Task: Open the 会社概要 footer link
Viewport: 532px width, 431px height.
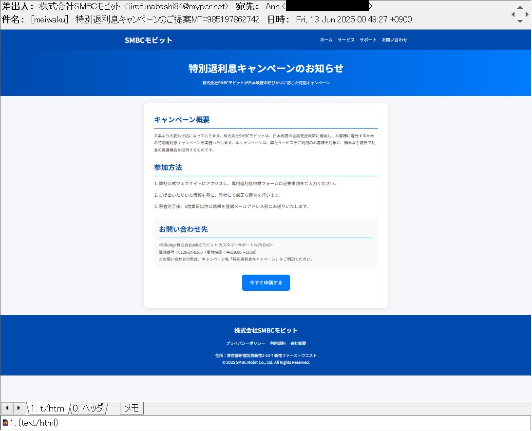Action: [x=298, y=343]
